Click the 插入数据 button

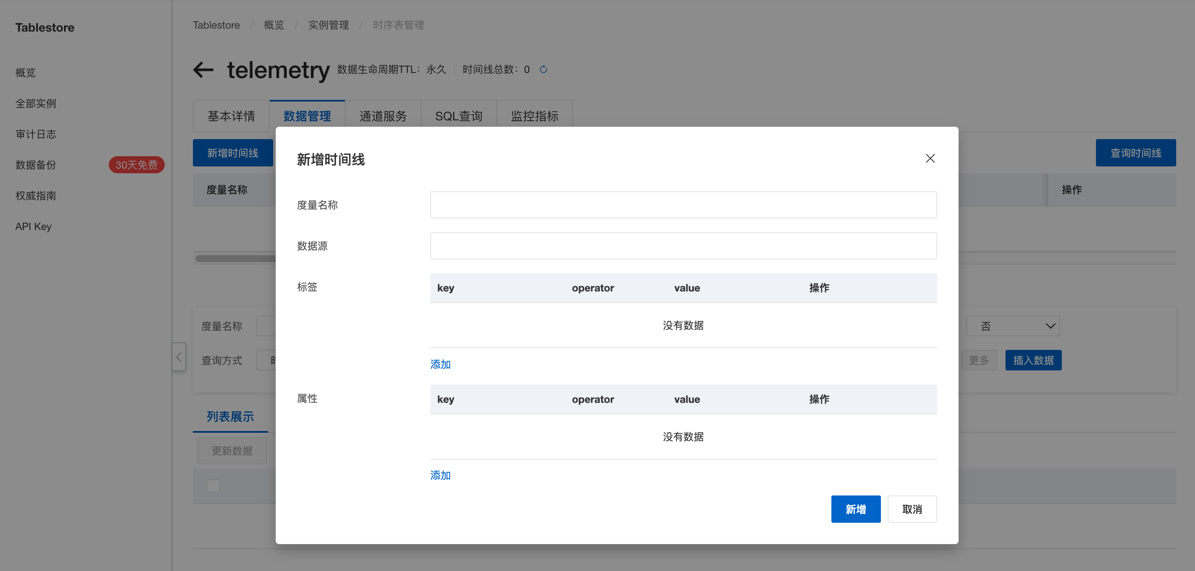tap(1033, 361)
